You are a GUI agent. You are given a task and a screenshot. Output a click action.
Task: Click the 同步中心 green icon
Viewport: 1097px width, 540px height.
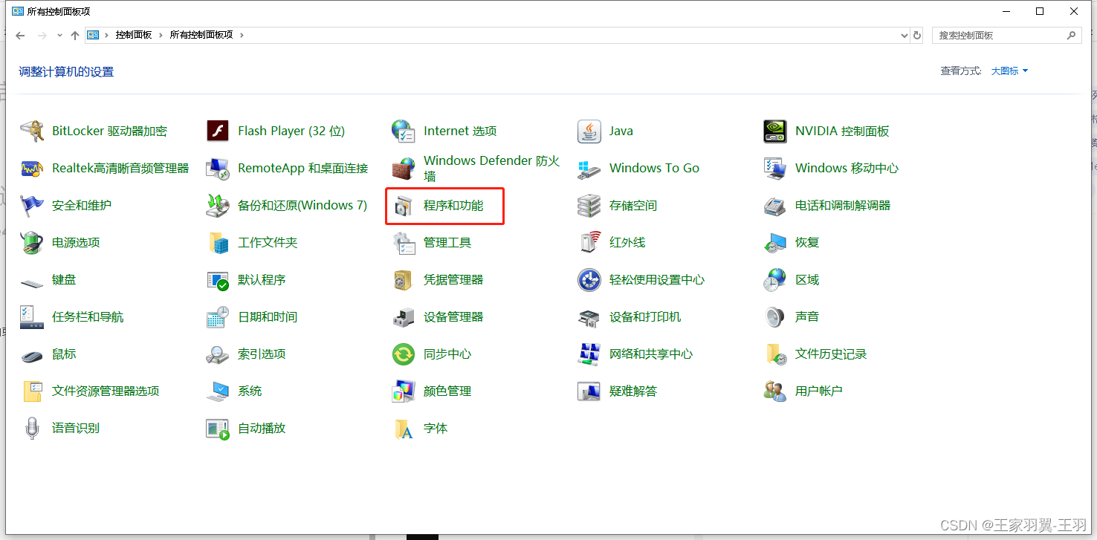click(x=404, y=354)
